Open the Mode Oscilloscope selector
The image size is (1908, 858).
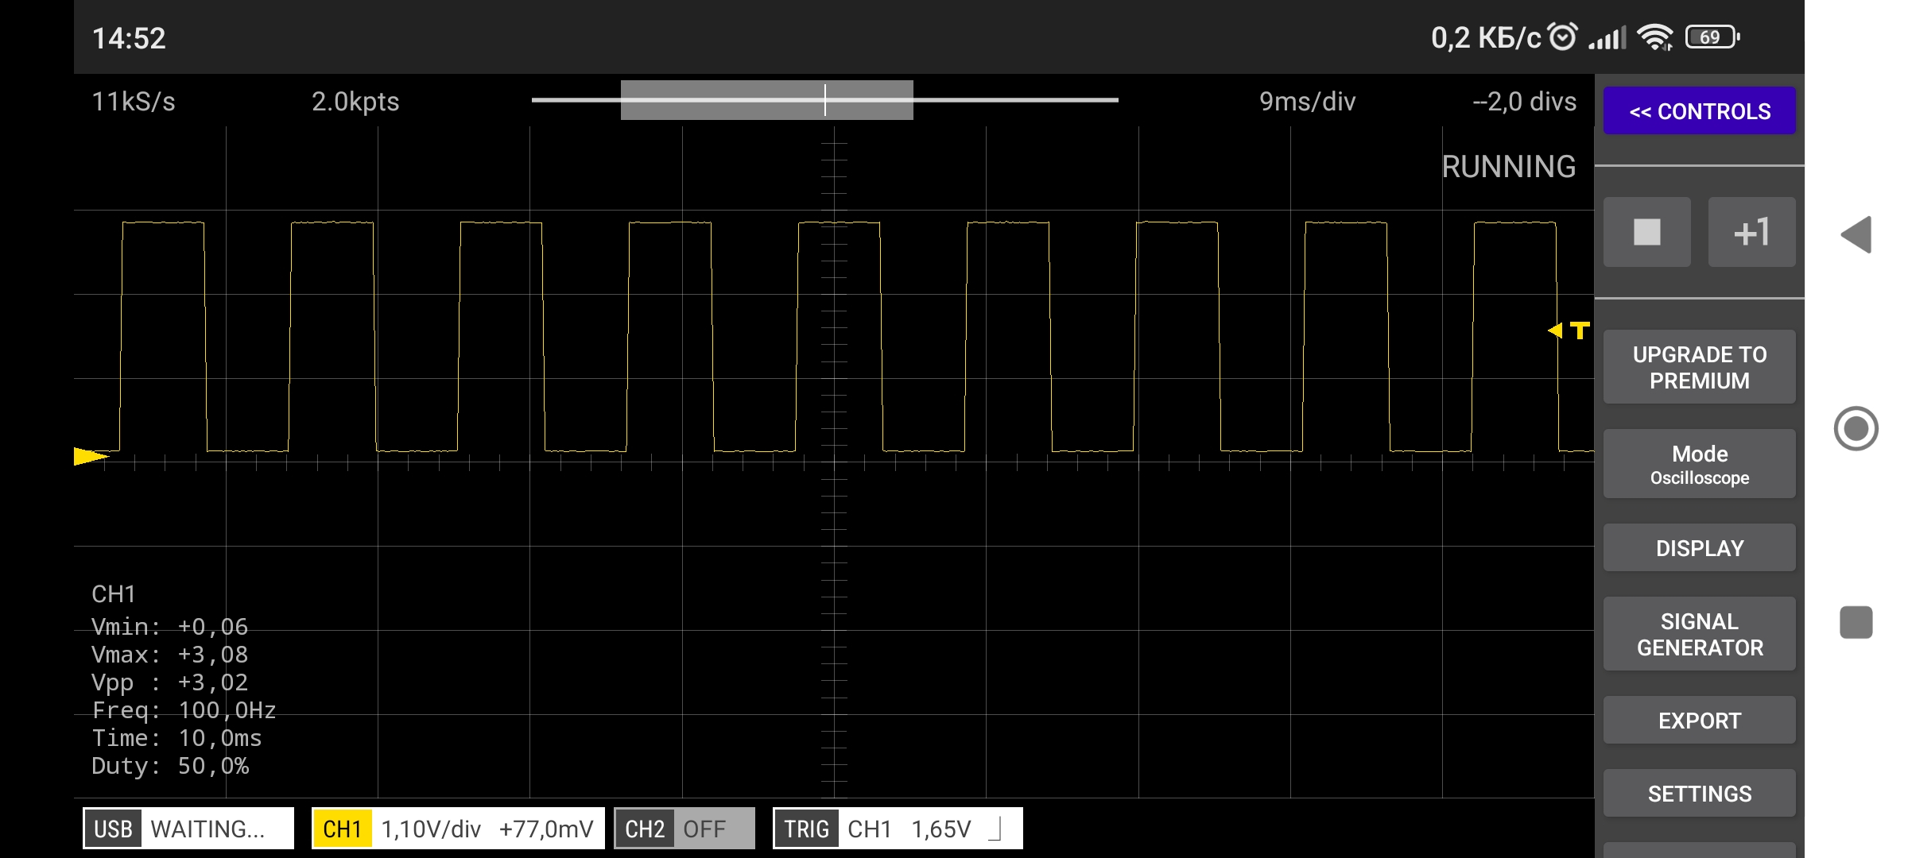1699,465
